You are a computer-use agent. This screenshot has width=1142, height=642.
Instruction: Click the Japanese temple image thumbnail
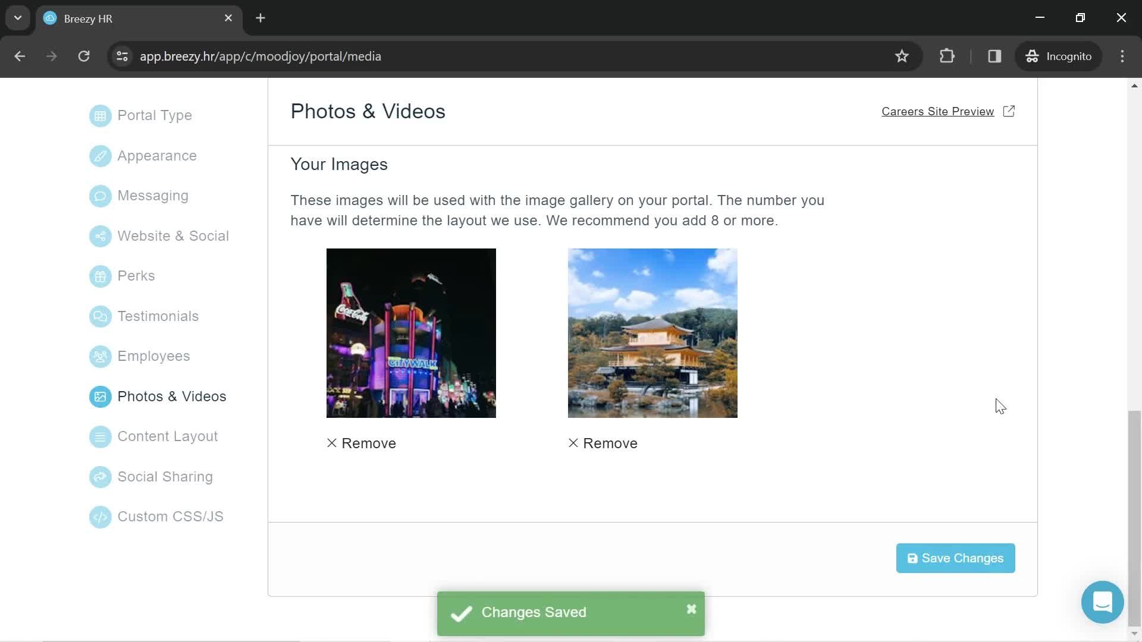pos(652,333)
